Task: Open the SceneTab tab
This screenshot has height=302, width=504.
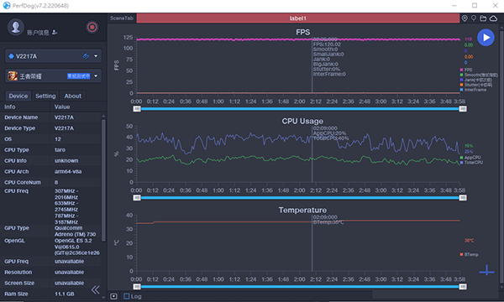Action: (122, 18)
